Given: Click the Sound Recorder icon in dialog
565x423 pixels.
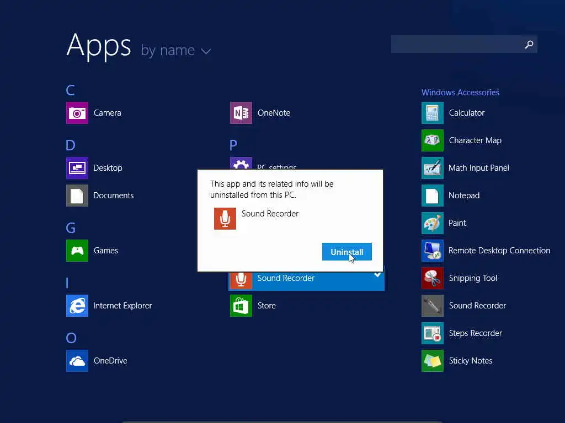Looking at the screenshot, I should click(x=225, y=218).
